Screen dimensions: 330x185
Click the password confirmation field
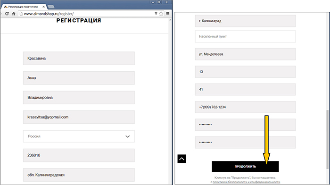pos(245,143)
